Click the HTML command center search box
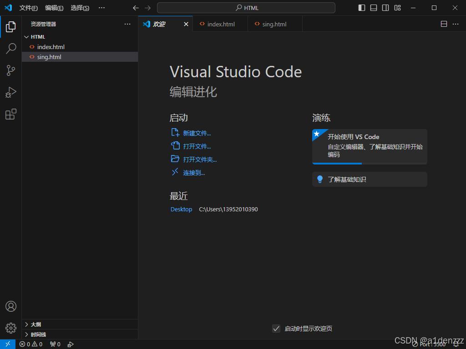Screen dimensions: 466x349 click(246, 8)
